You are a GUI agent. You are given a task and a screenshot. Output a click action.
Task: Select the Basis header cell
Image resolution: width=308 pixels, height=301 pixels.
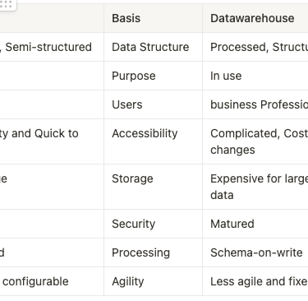click(x=153, y=18)
